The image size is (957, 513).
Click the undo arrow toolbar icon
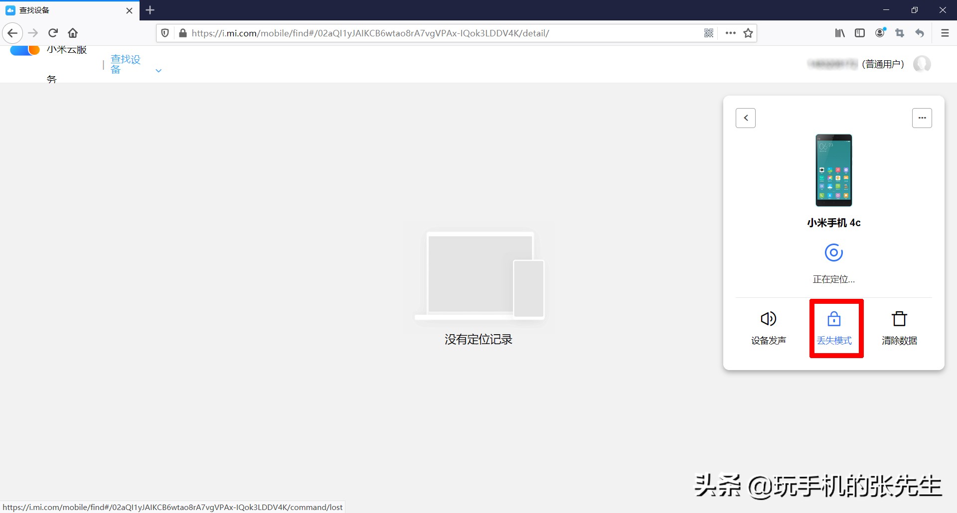pos(920,33)
